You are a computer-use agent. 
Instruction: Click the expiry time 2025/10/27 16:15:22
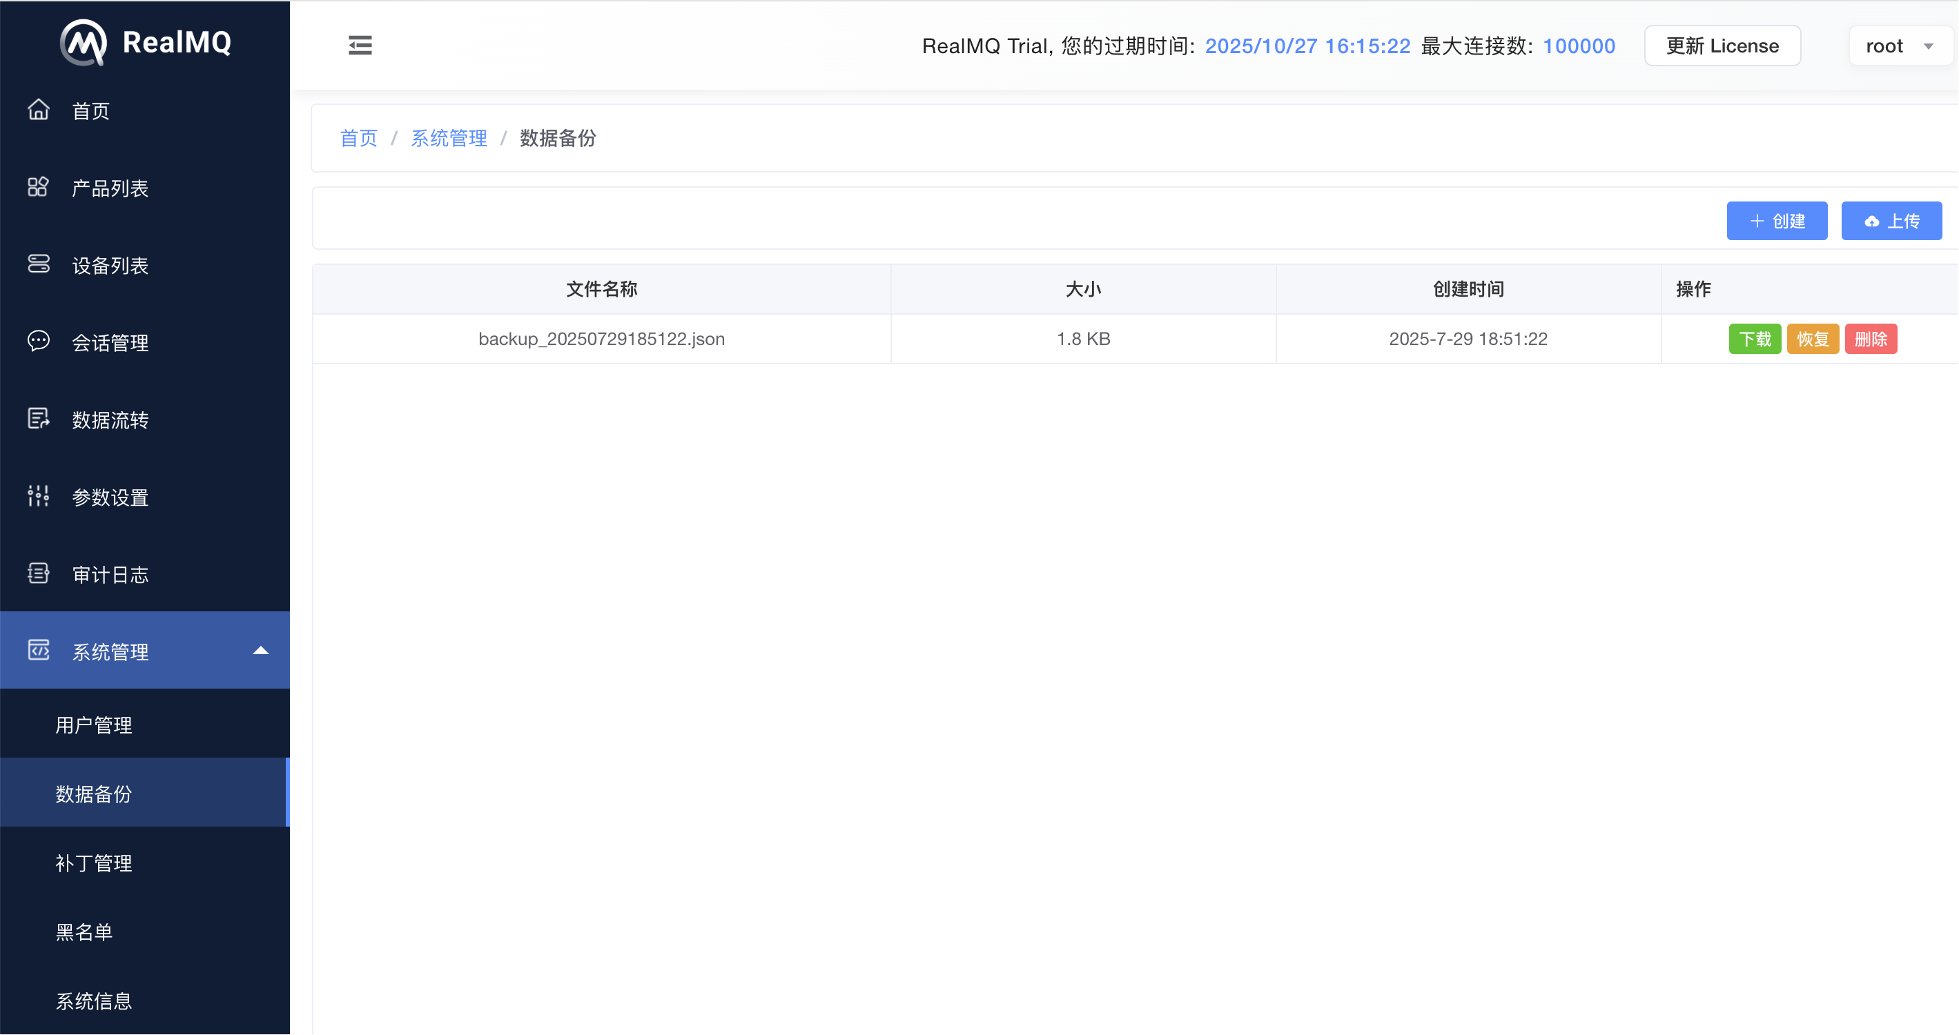(x=1308, y=46)
